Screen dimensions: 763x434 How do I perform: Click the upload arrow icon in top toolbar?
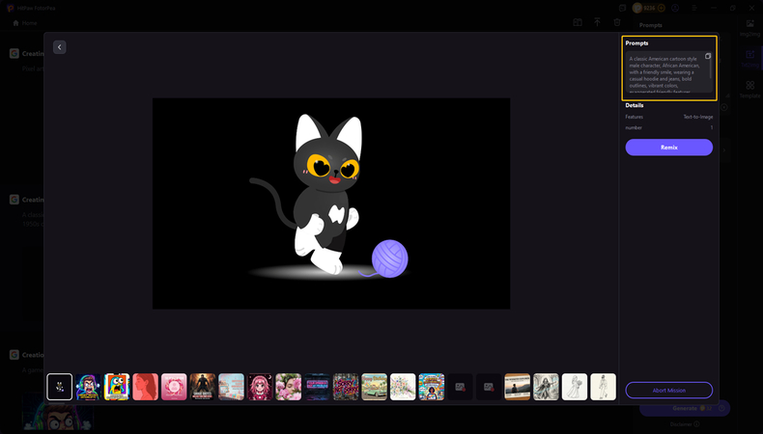[x=597, y=22]
